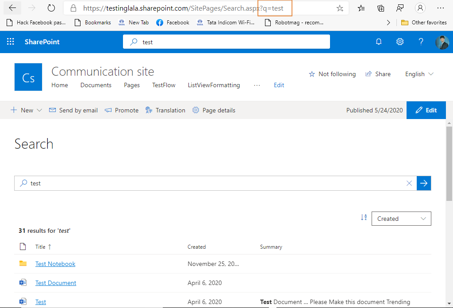The image size is (453, 308).
Task: Add this page to browser favorites
Action: 340,8
